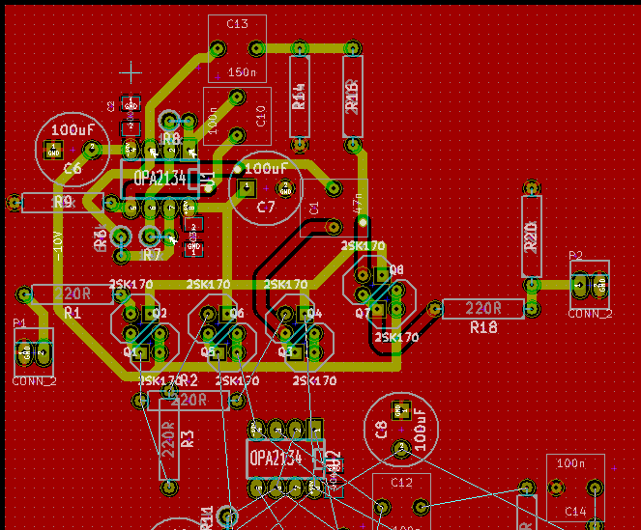Select the R18 reference label
641x530 pixels.
[x=483, y=327]
